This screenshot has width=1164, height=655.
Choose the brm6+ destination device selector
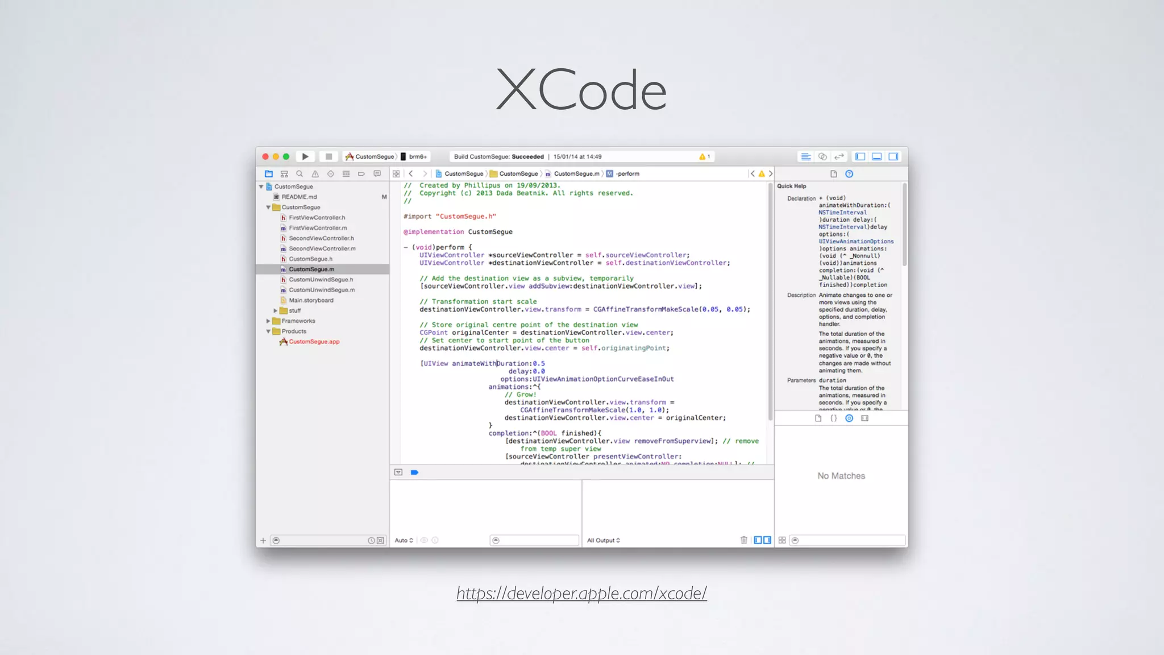point(414,156)
